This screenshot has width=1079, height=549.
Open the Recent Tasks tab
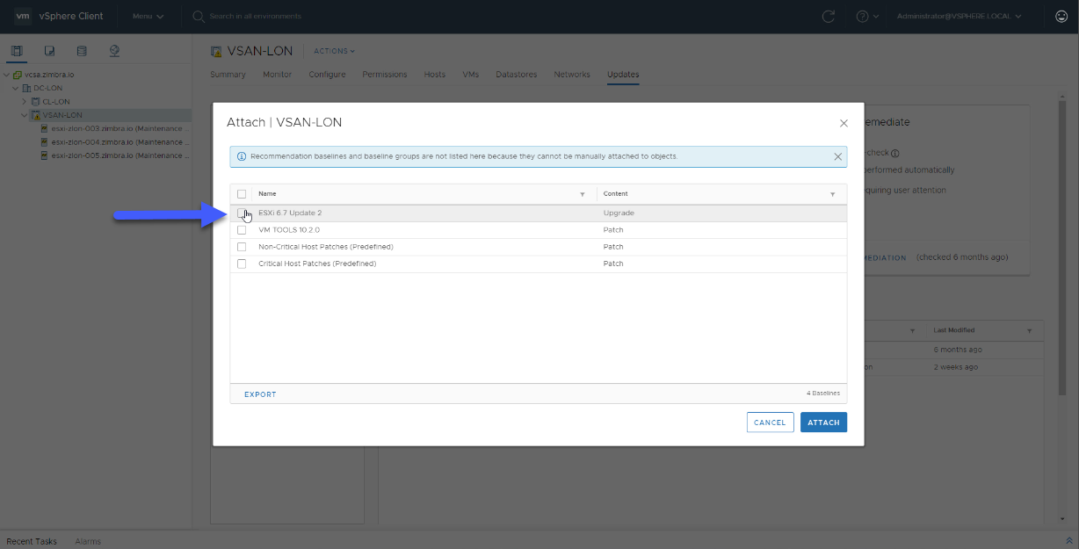click(31, 541)
